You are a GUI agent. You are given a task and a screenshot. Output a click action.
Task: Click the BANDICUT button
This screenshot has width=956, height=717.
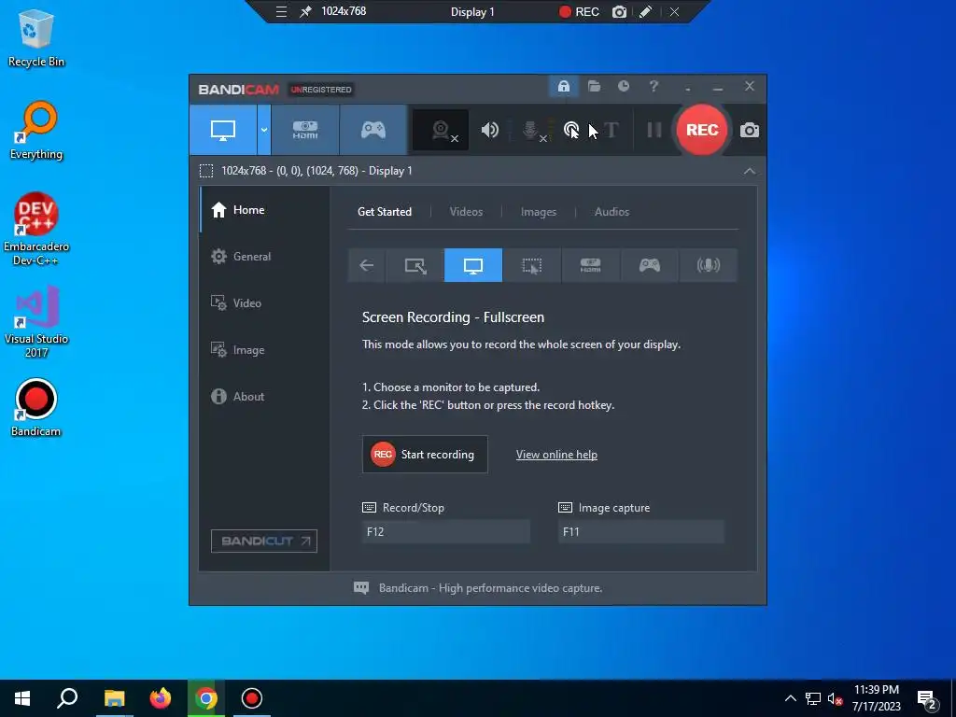(264, 541)
